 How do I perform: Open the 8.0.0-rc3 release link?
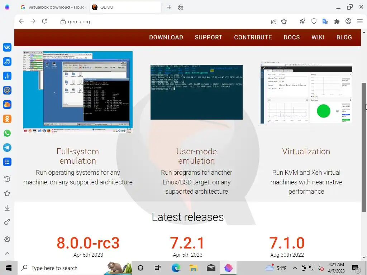[88, 243]
